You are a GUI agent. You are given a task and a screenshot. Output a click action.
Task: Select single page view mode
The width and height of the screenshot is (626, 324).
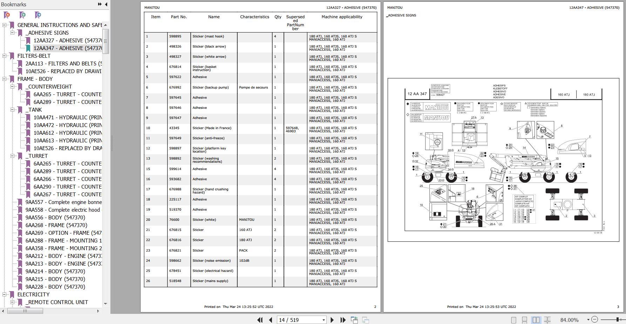point(514,319)
